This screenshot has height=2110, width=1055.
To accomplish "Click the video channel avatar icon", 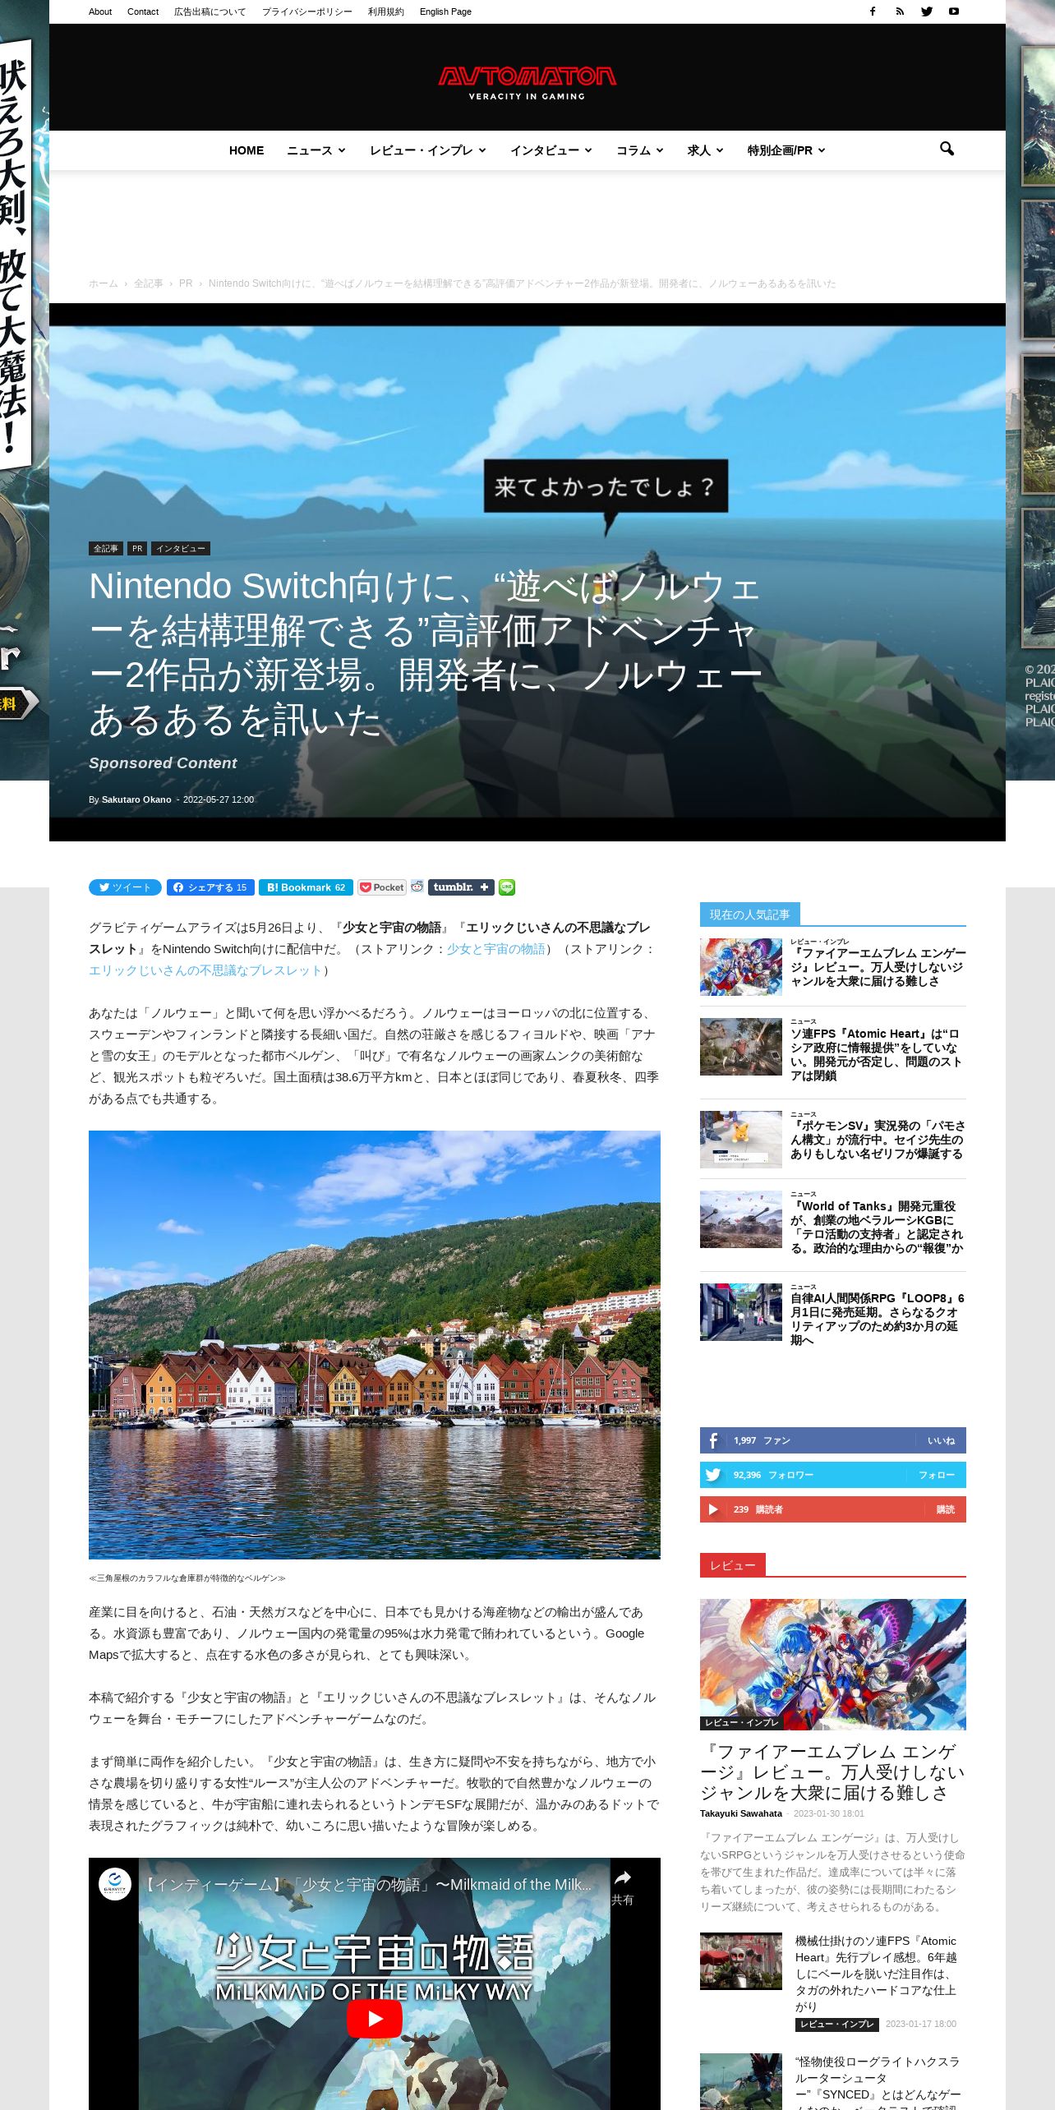I will [115, 1884].
